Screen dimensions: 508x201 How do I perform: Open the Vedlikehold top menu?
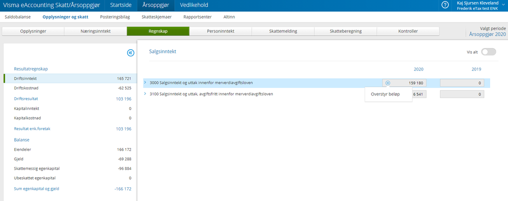coord(194,5)
